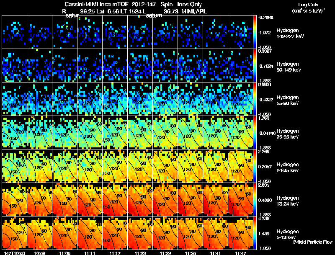
Task: Click the 11:11 time axis label
Action: [90, 253]
